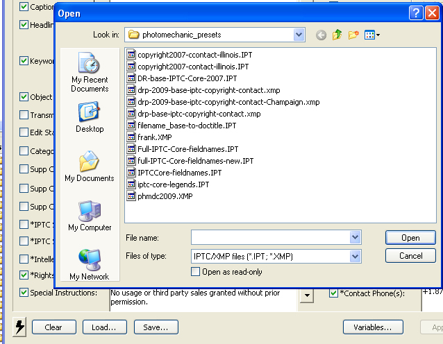The width and height of the screenshot is (443, 344).
Task: Click the dialog Help question mark button
Action: coord(416,12)
